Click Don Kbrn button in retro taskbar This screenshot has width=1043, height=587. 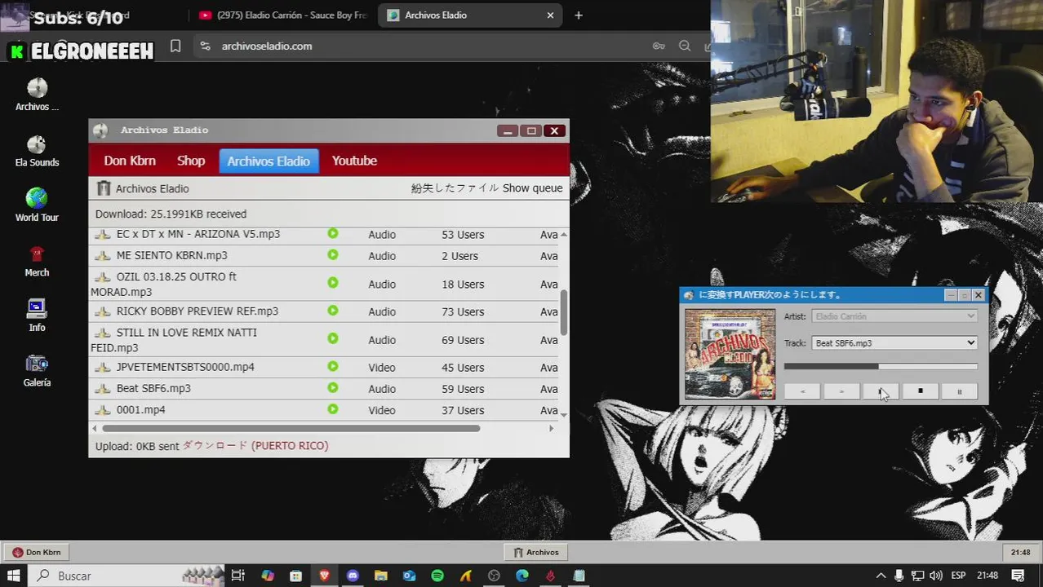tap(37, 552)
